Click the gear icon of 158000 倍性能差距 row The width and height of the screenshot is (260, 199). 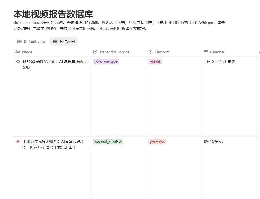[x=18, y=61]
